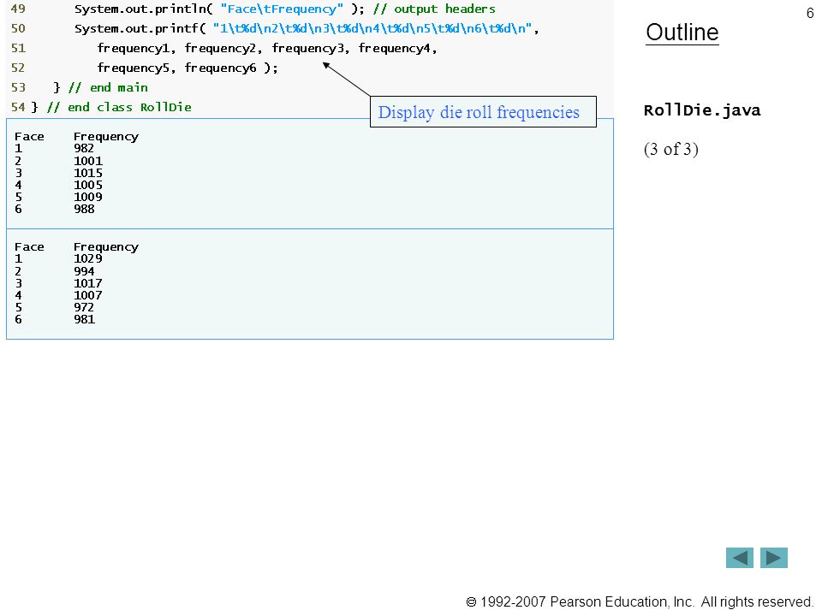Click frequency value 1007 in second output
The width and height of the screenshot is (822, 616).
[88, 295]
